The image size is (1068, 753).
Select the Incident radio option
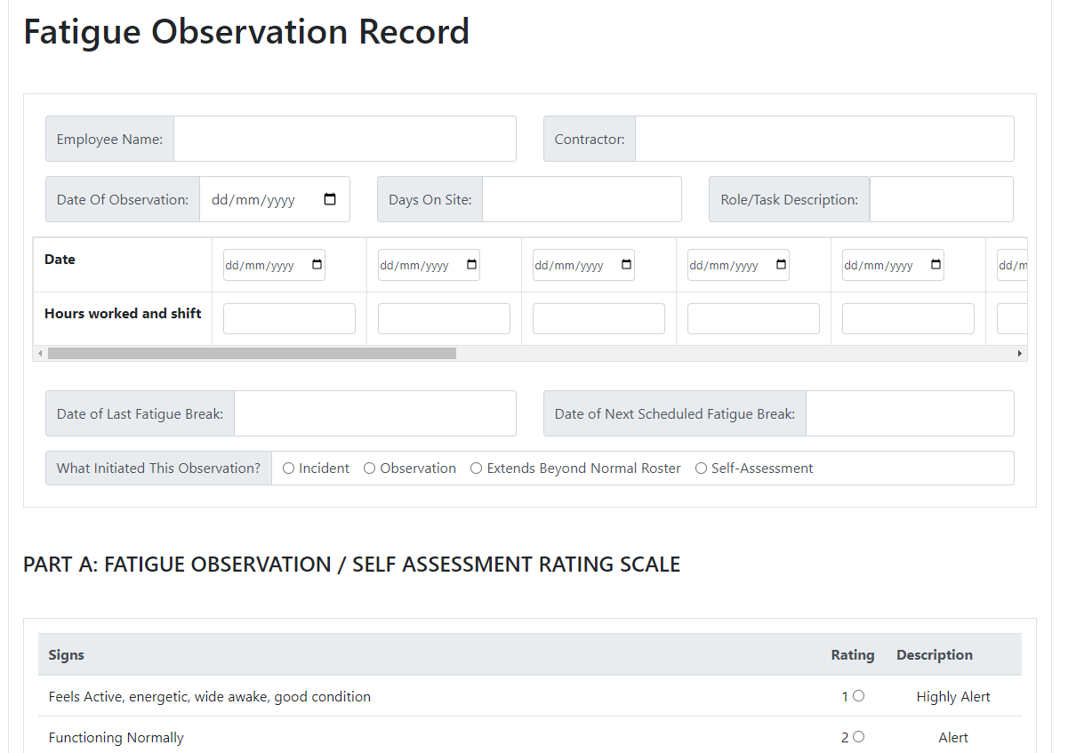click(288, 469)
